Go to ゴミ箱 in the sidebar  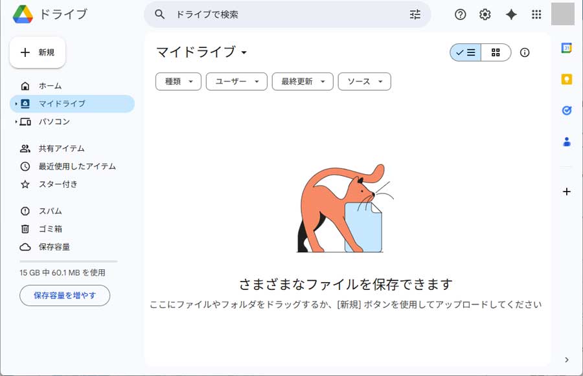[x=50, y=228]
